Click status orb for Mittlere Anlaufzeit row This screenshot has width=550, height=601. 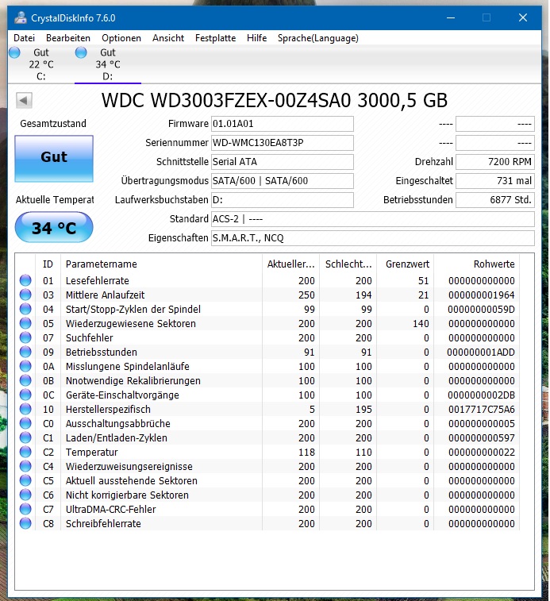pyautogui.click(x=25, y=295)
